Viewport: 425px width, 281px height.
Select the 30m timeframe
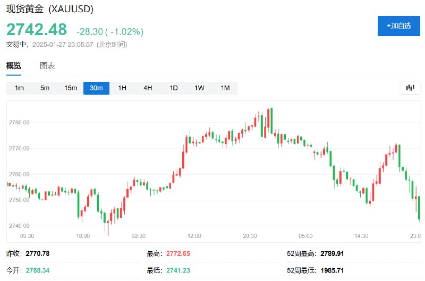coord(96,88)
